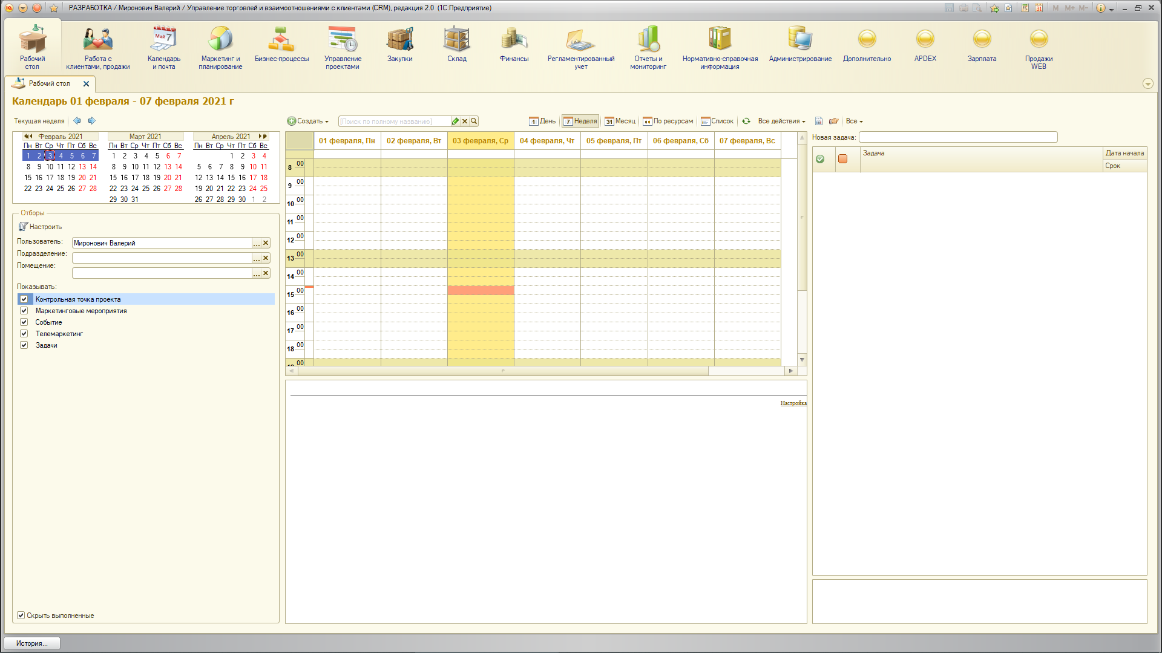The height and width of the screenshot is (653, 1162).
Task: Open the Рабочий стол section
Action: tap(32, 47)
